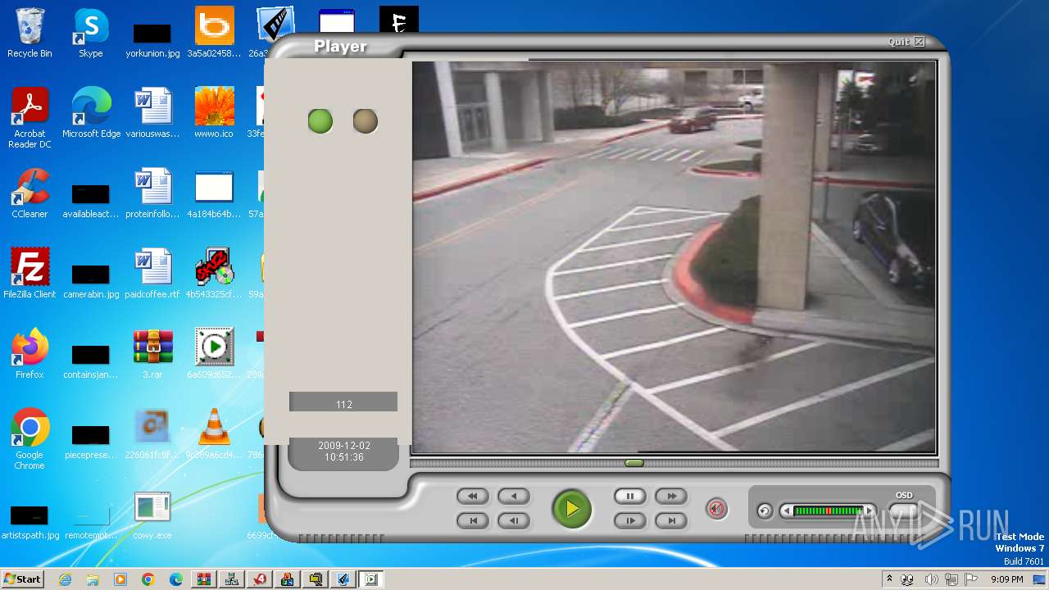This screenshot has width=1049, height=590.
Task: Jump to the start of the recording
Action: point(473,520)
